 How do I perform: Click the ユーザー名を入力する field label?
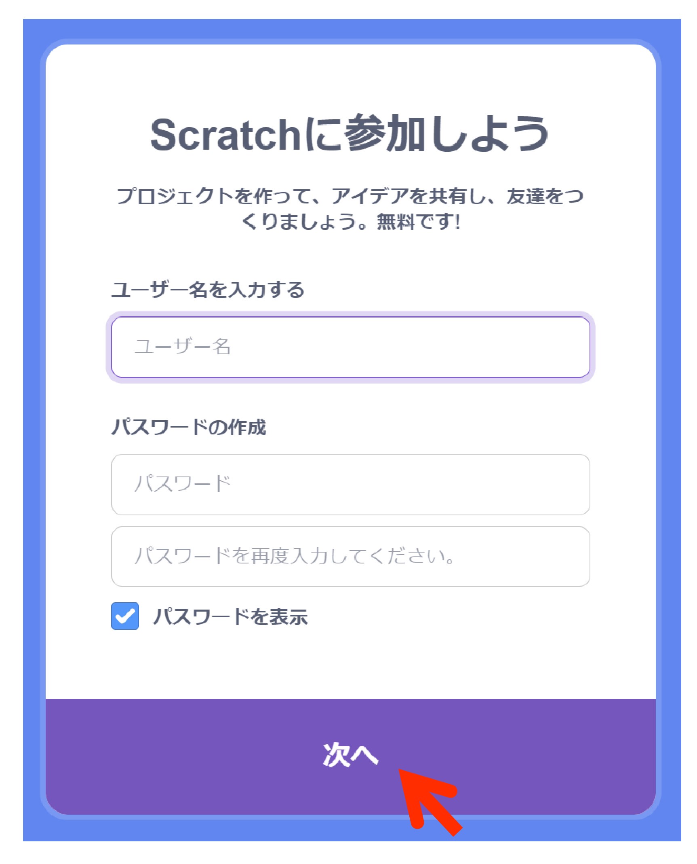[208, 290]
